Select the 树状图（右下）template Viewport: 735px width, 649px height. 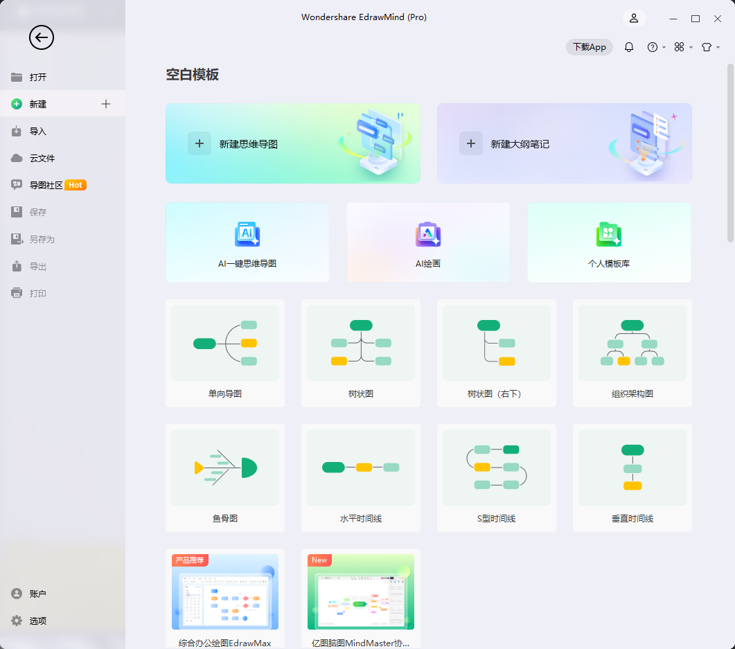[497, 353]
